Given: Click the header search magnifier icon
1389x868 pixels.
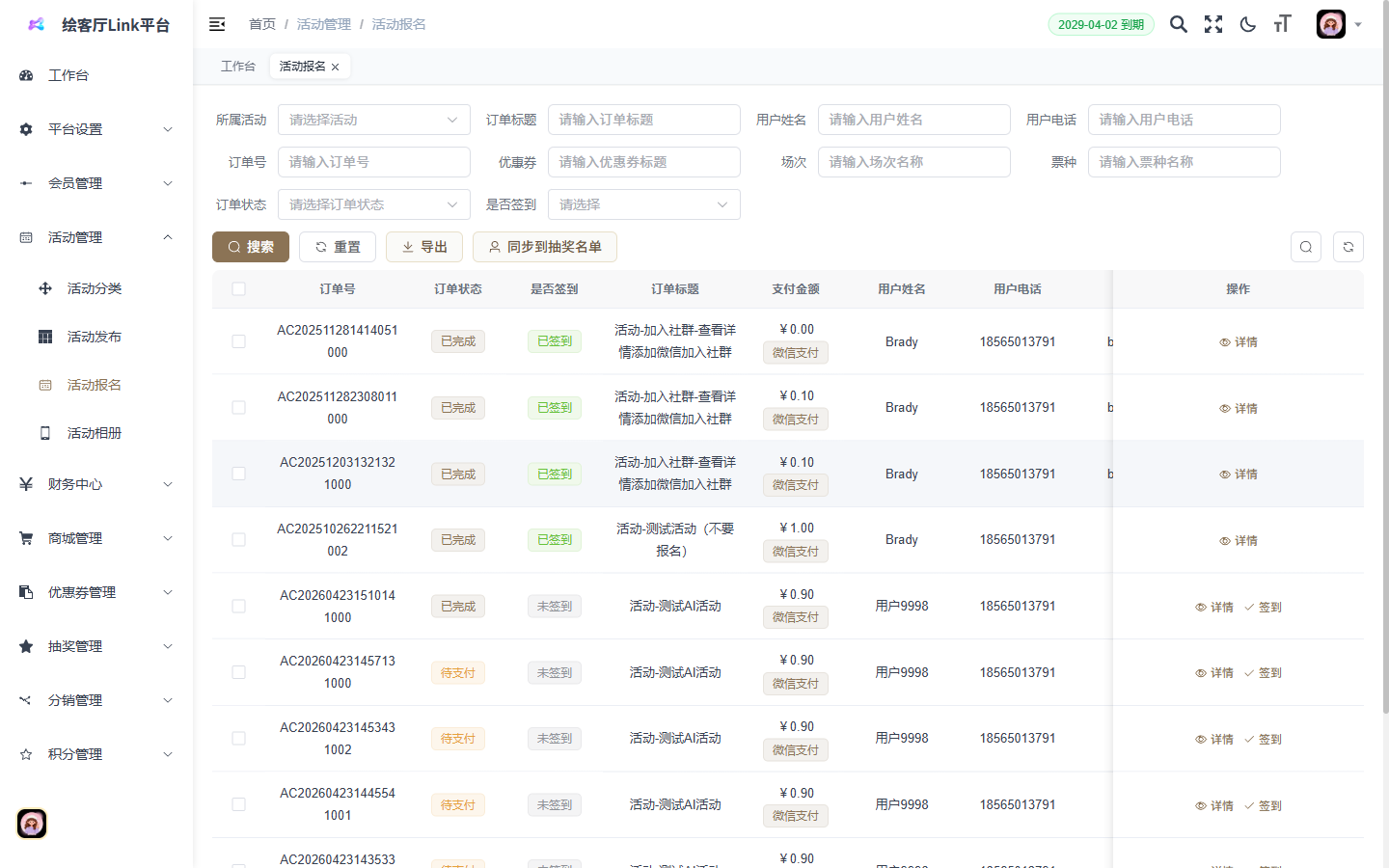Looking at the screenshot, I should pos(1178,24).
